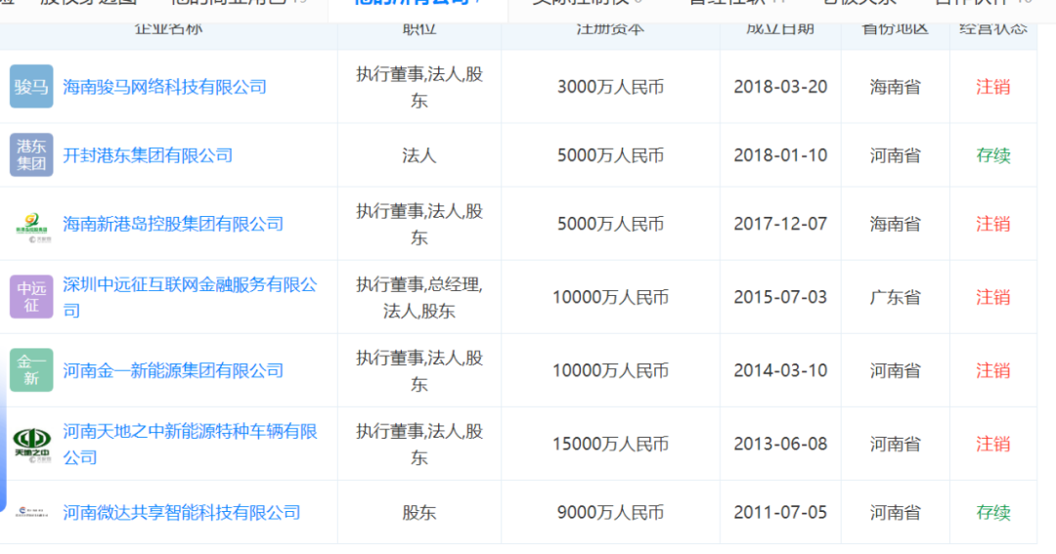Click 9000万人民币 registered capital cell
This screenshot has width=1056, height=554.
click(x=610, y=513)
